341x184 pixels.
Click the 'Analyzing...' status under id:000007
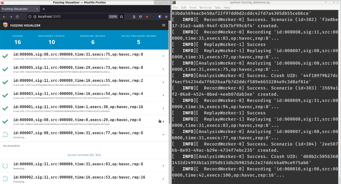click(x=19, y=137)
